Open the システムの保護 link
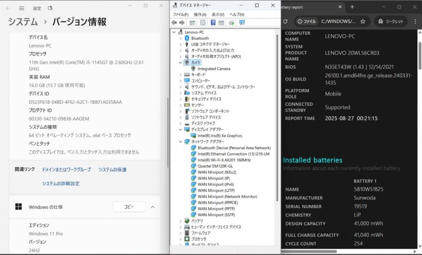The image size is (422, 255). point(112,170)
